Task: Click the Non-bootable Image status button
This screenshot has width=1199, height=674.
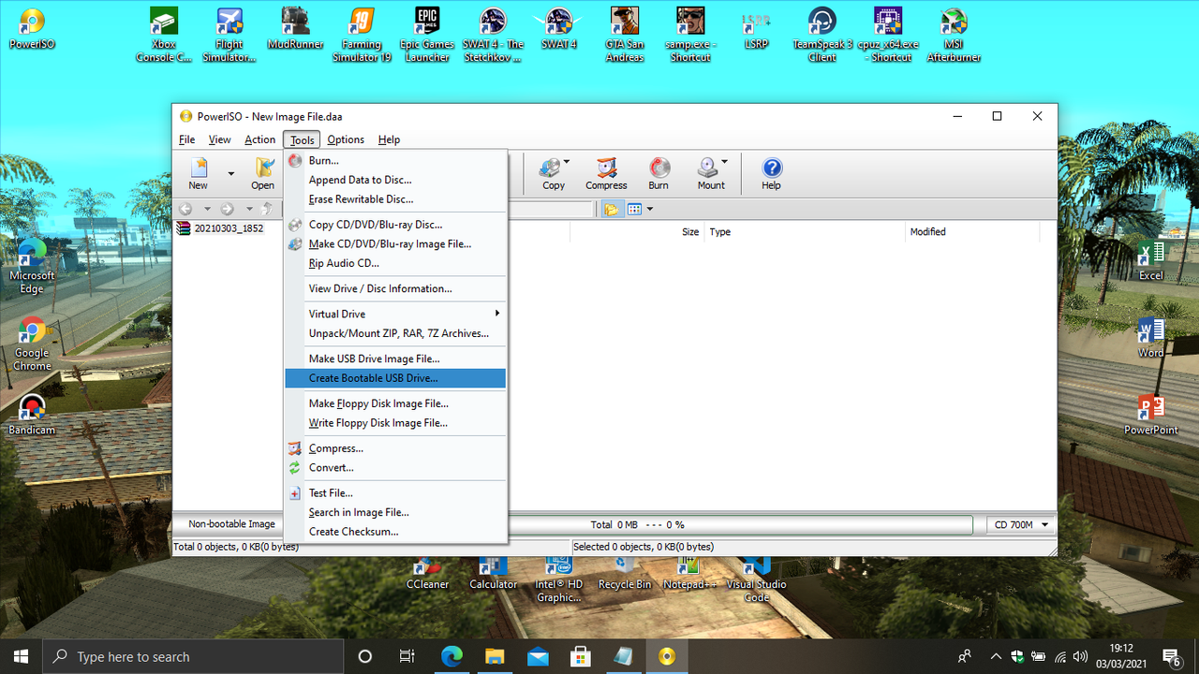Action: point(231,524)
